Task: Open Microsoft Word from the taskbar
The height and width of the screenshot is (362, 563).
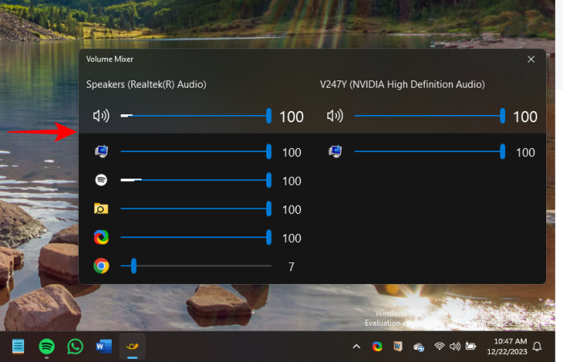Action: pyautogui.click(x=104, y=347)
